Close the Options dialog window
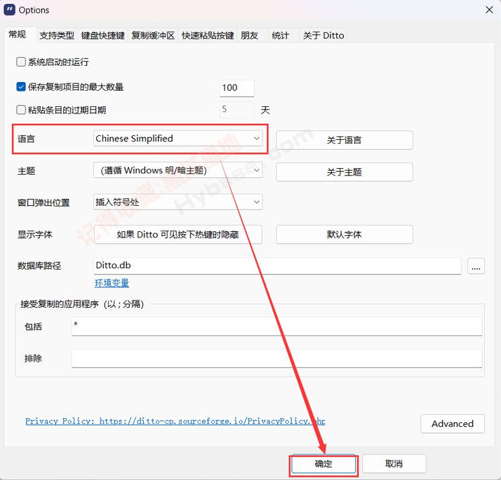Image resolution: width=501 pixels, height=480 pixels. [489, 10]
